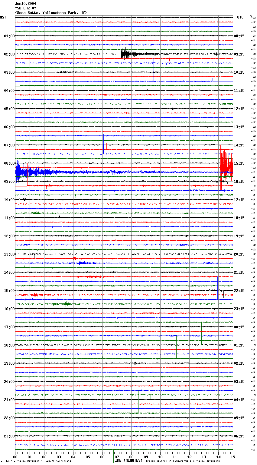The width and height of the screenshot is (257, 465).
Task: Select the 06:00 MST time label
Action: pyautogui.click(x=9, y=127)
